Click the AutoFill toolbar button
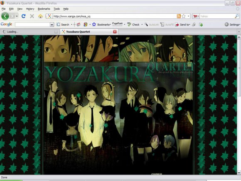Image resolution: width=241 pixels, height=181 pixels. [167, 25]
